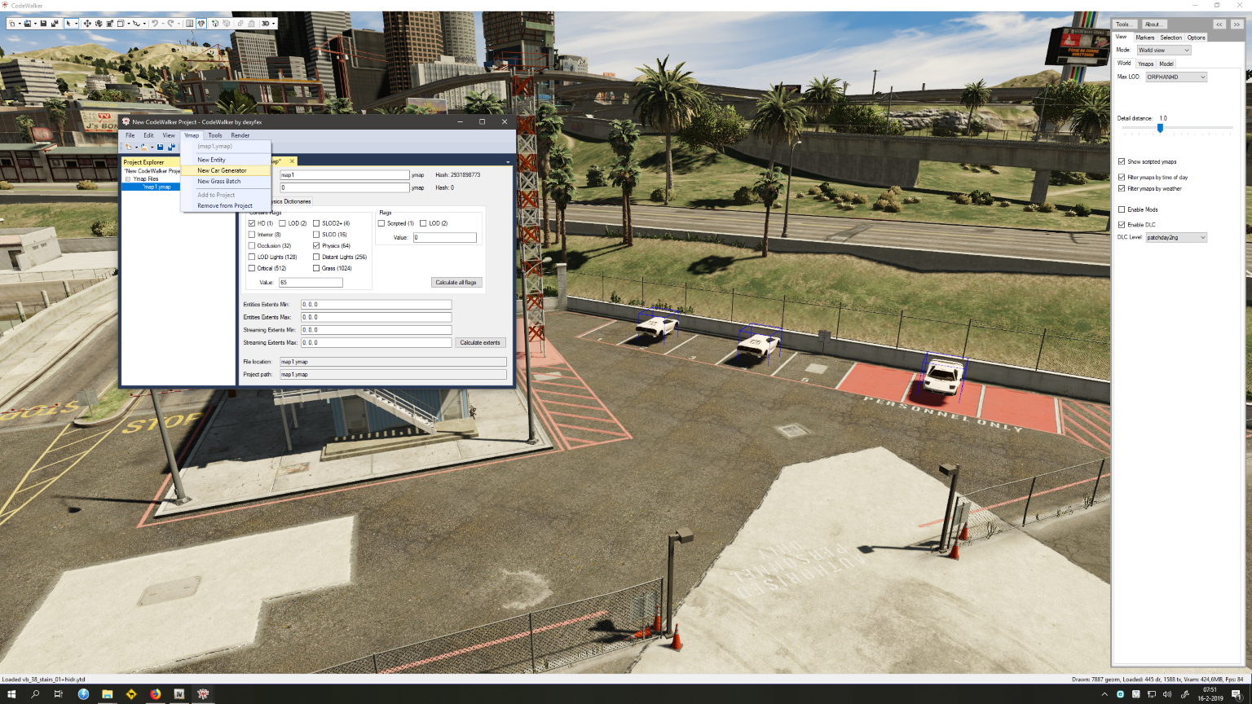Open the snapping options dropdown arrow
This screenshot has height=704, width=1252.
144,24
